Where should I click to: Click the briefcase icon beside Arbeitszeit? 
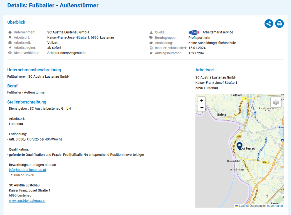tap(10, 43)
